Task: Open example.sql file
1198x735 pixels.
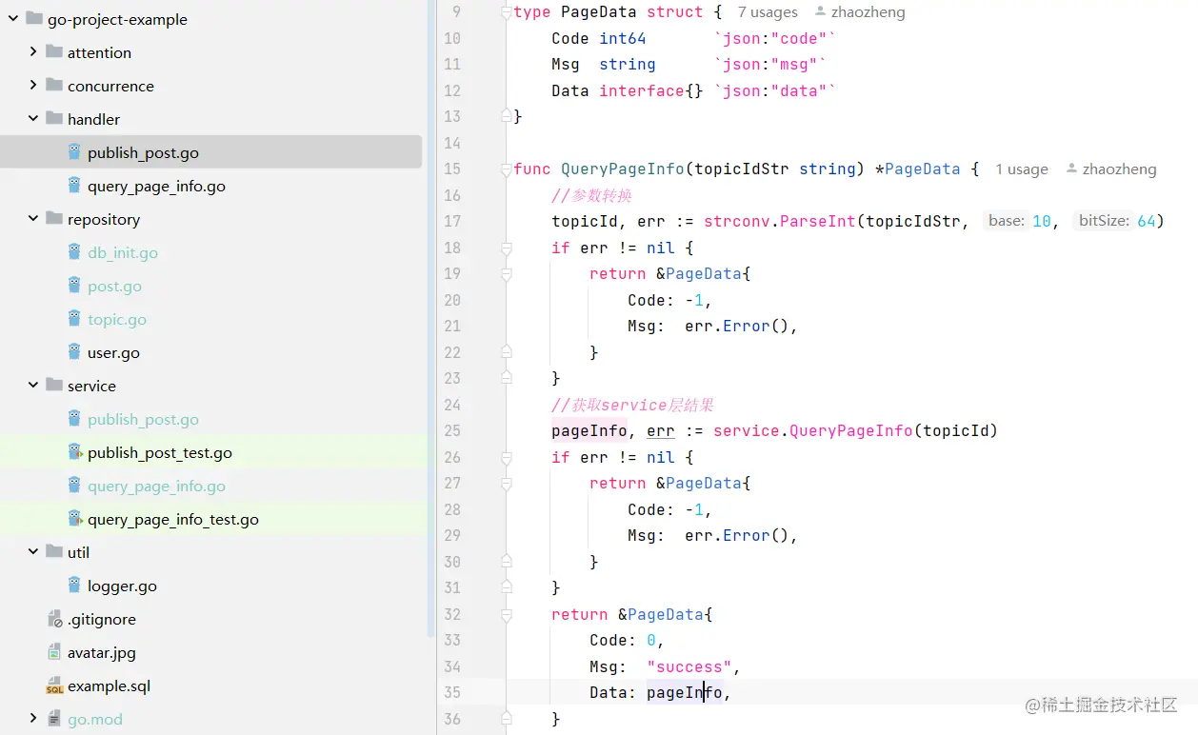Action: [x=109, y=685]
